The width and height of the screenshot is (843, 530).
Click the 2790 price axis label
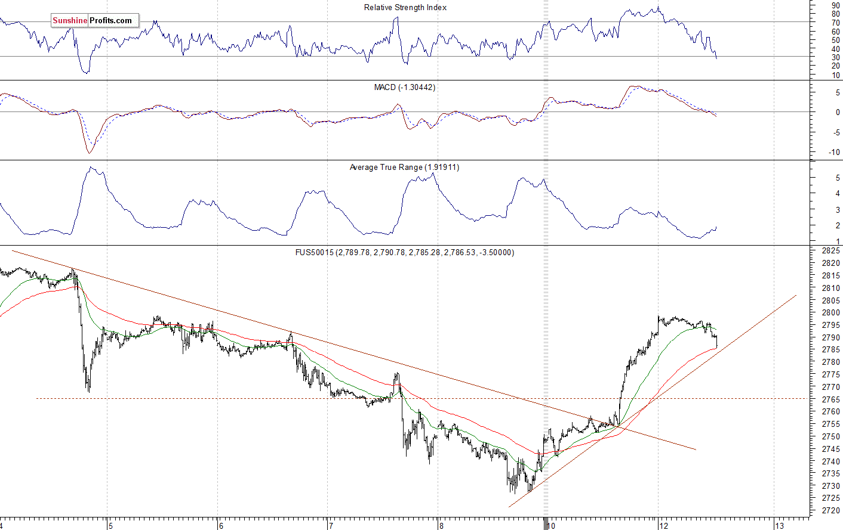830,338
